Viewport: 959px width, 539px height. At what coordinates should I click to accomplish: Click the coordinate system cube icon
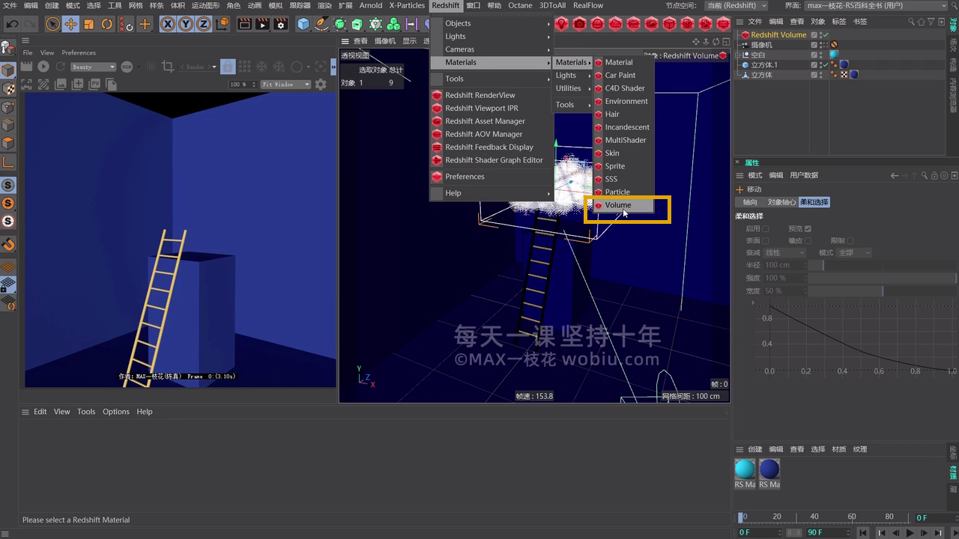click(x=221, y=24)
